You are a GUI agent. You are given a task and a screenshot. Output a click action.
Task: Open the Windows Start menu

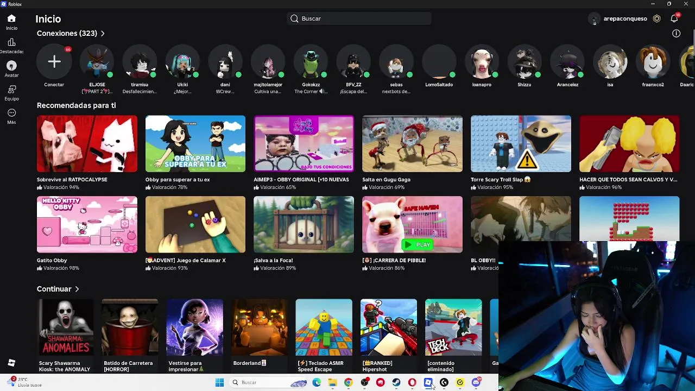point(219,383)
